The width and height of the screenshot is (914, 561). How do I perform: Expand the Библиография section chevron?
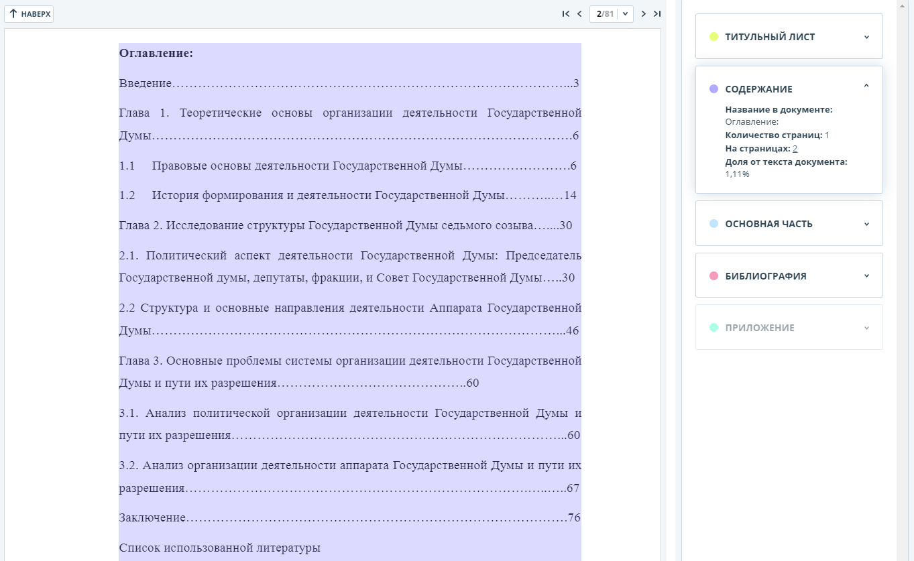coord(866,275)
